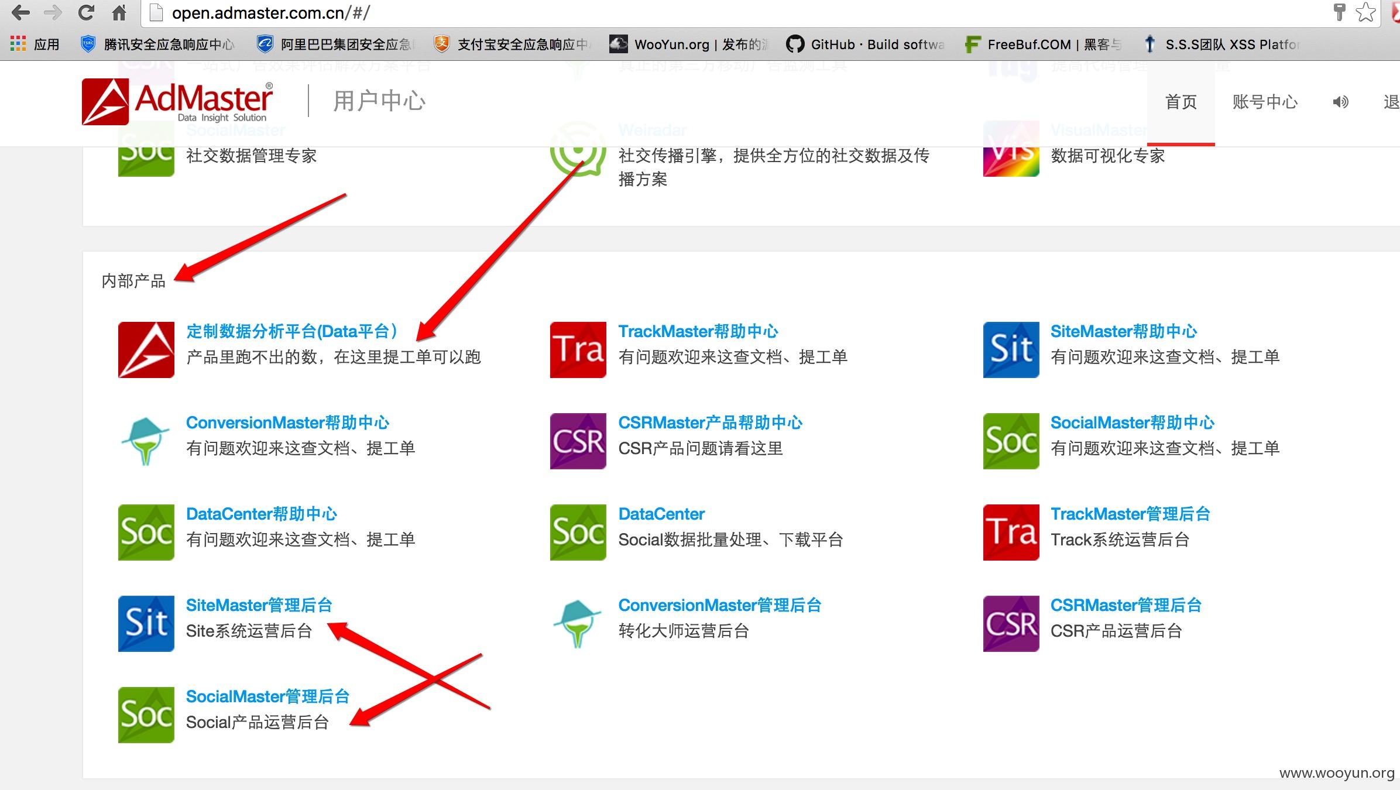
Task: Open SocialMaster帮助中心 link
Action: click(x=1133, y=423)
